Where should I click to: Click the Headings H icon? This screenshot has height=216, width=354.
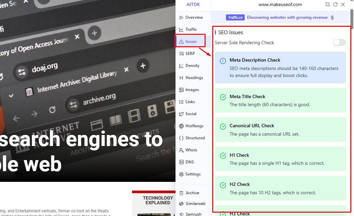[181, 78]
